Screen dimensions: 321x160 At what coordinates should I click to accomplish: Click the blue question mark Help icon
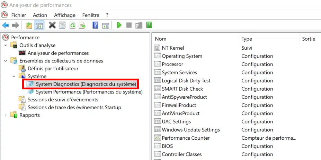pyautogui.click(x=95, y=25)
